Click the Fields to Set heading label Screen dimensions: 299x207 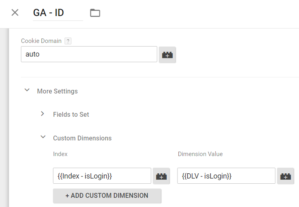click(71, 114)
